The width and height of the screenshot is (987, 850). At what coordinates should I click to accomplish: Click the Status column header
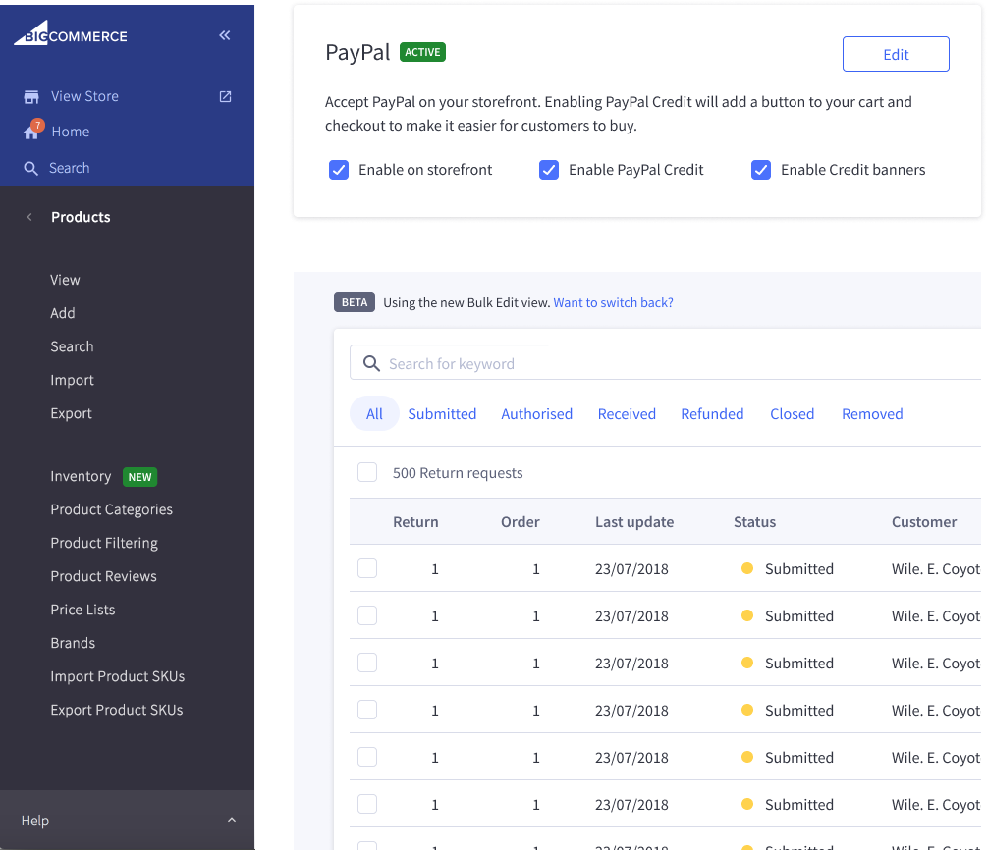[754, 522]
